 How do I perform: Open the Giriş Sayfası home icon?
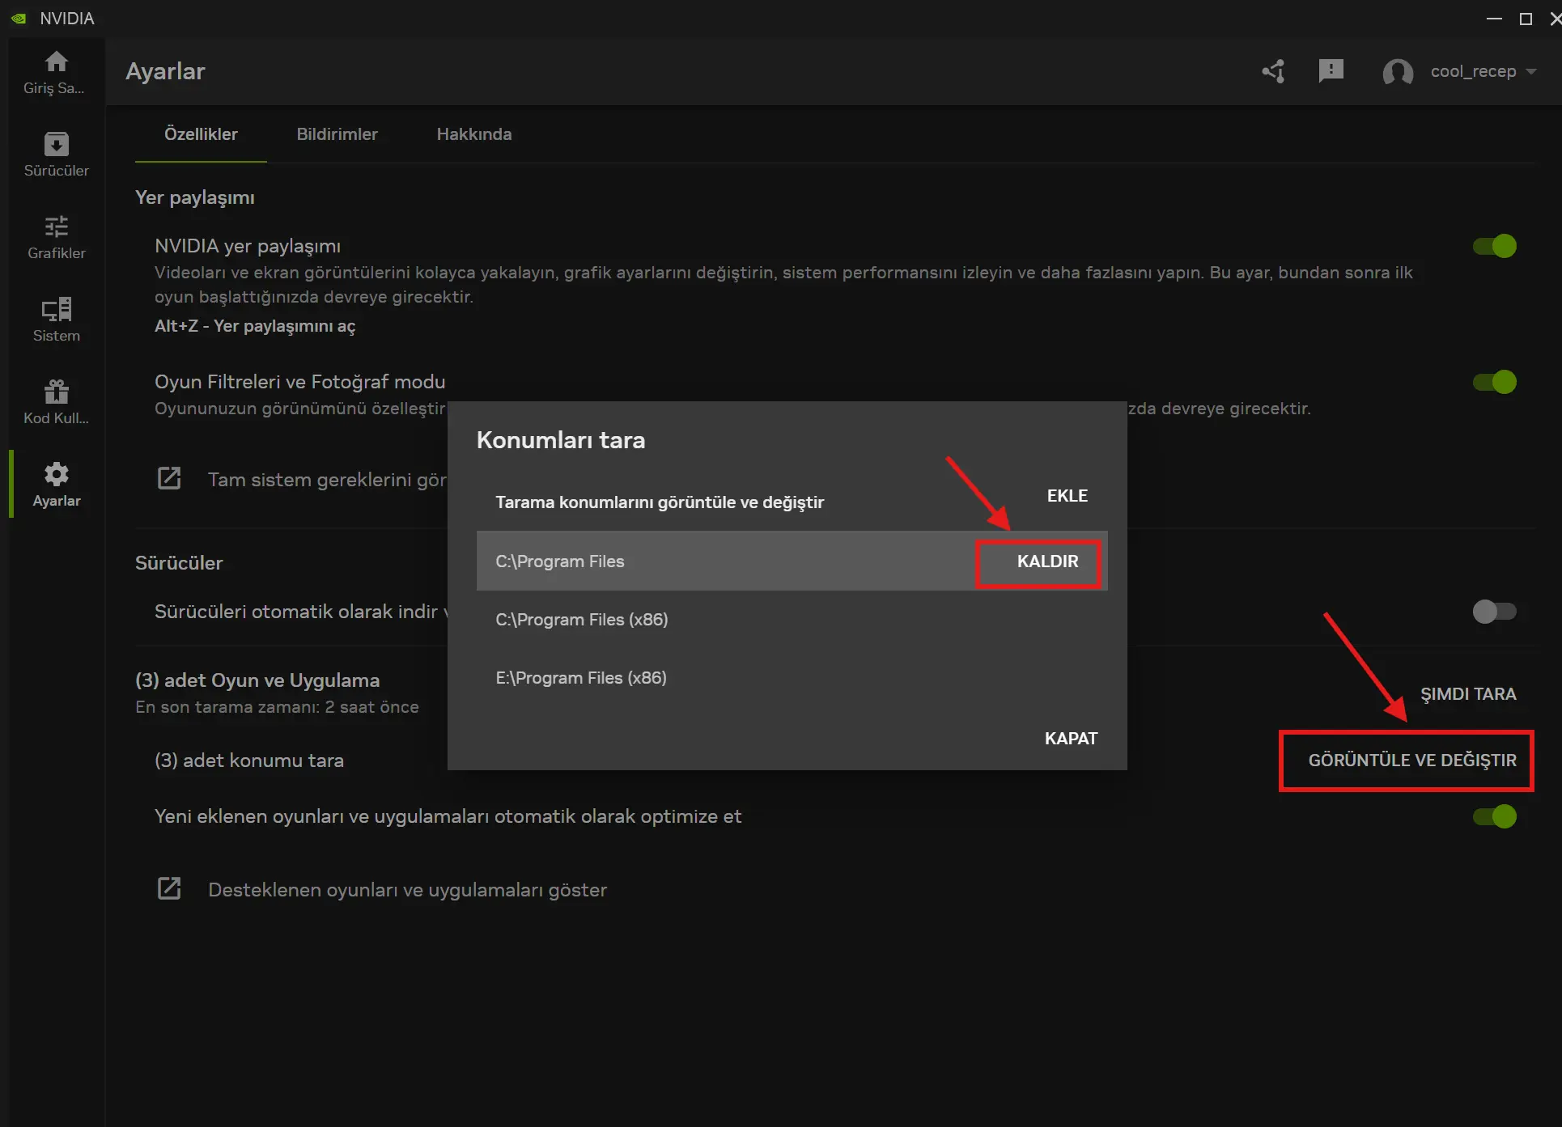point(56,61)
